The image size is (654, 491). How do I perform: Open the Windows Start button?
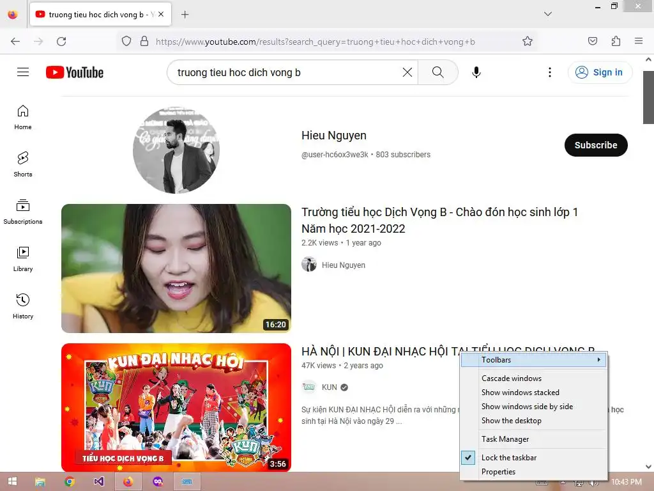[13, 482]
